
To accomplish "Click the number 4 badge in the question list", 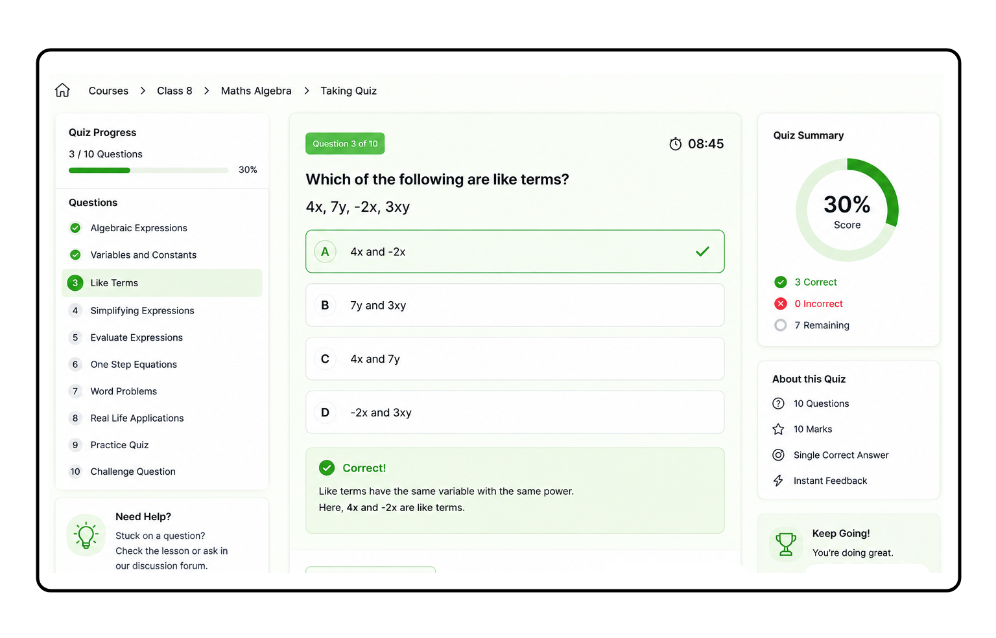I will pyautogui.click(x=75, y=310).
